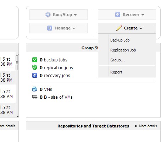This screenshot has height=142, width=161.
Task: Open the Recover dropdown arrow
Action: point(143,15)
